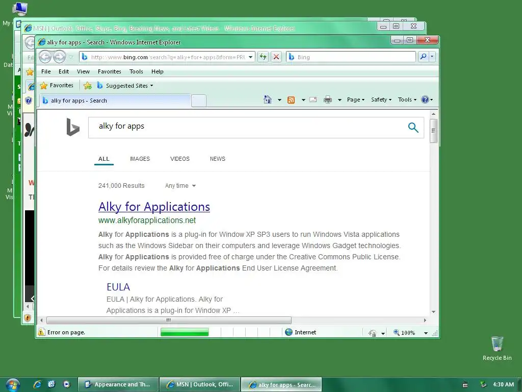Open the address bar URL dropdown arrow
Image resolution: width=522 pixels, height=392 pixels.
(x=250, y=57)
